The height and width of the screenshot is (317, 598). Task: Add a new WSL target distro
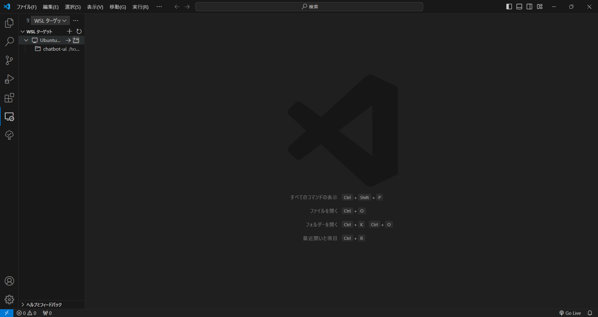pyautogui.click(x=69, y=31)
